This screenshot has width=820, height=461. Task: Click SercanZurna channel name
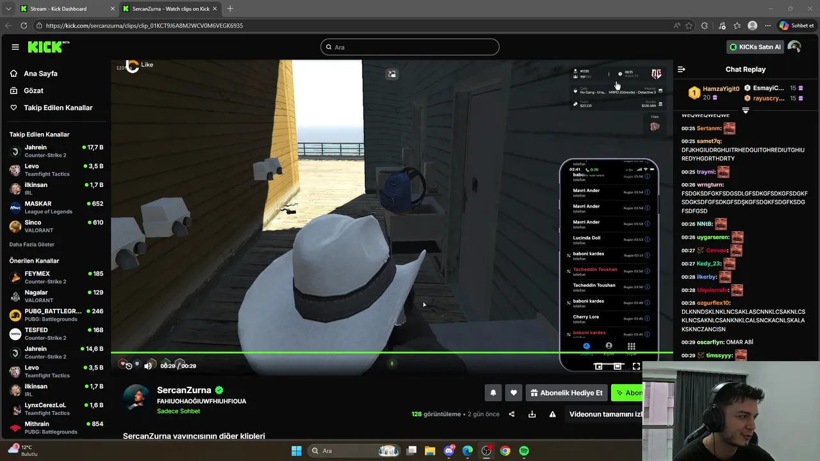point(184,390)
